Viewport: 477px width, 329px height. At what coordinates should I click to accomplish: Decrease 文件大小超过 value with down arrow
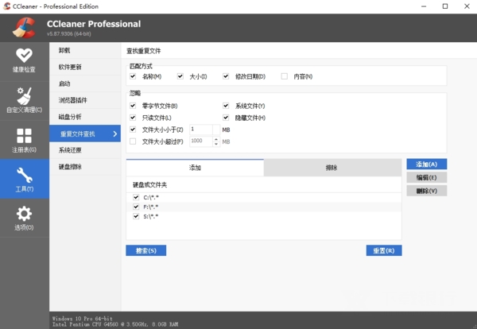click(x=216, y=144)
